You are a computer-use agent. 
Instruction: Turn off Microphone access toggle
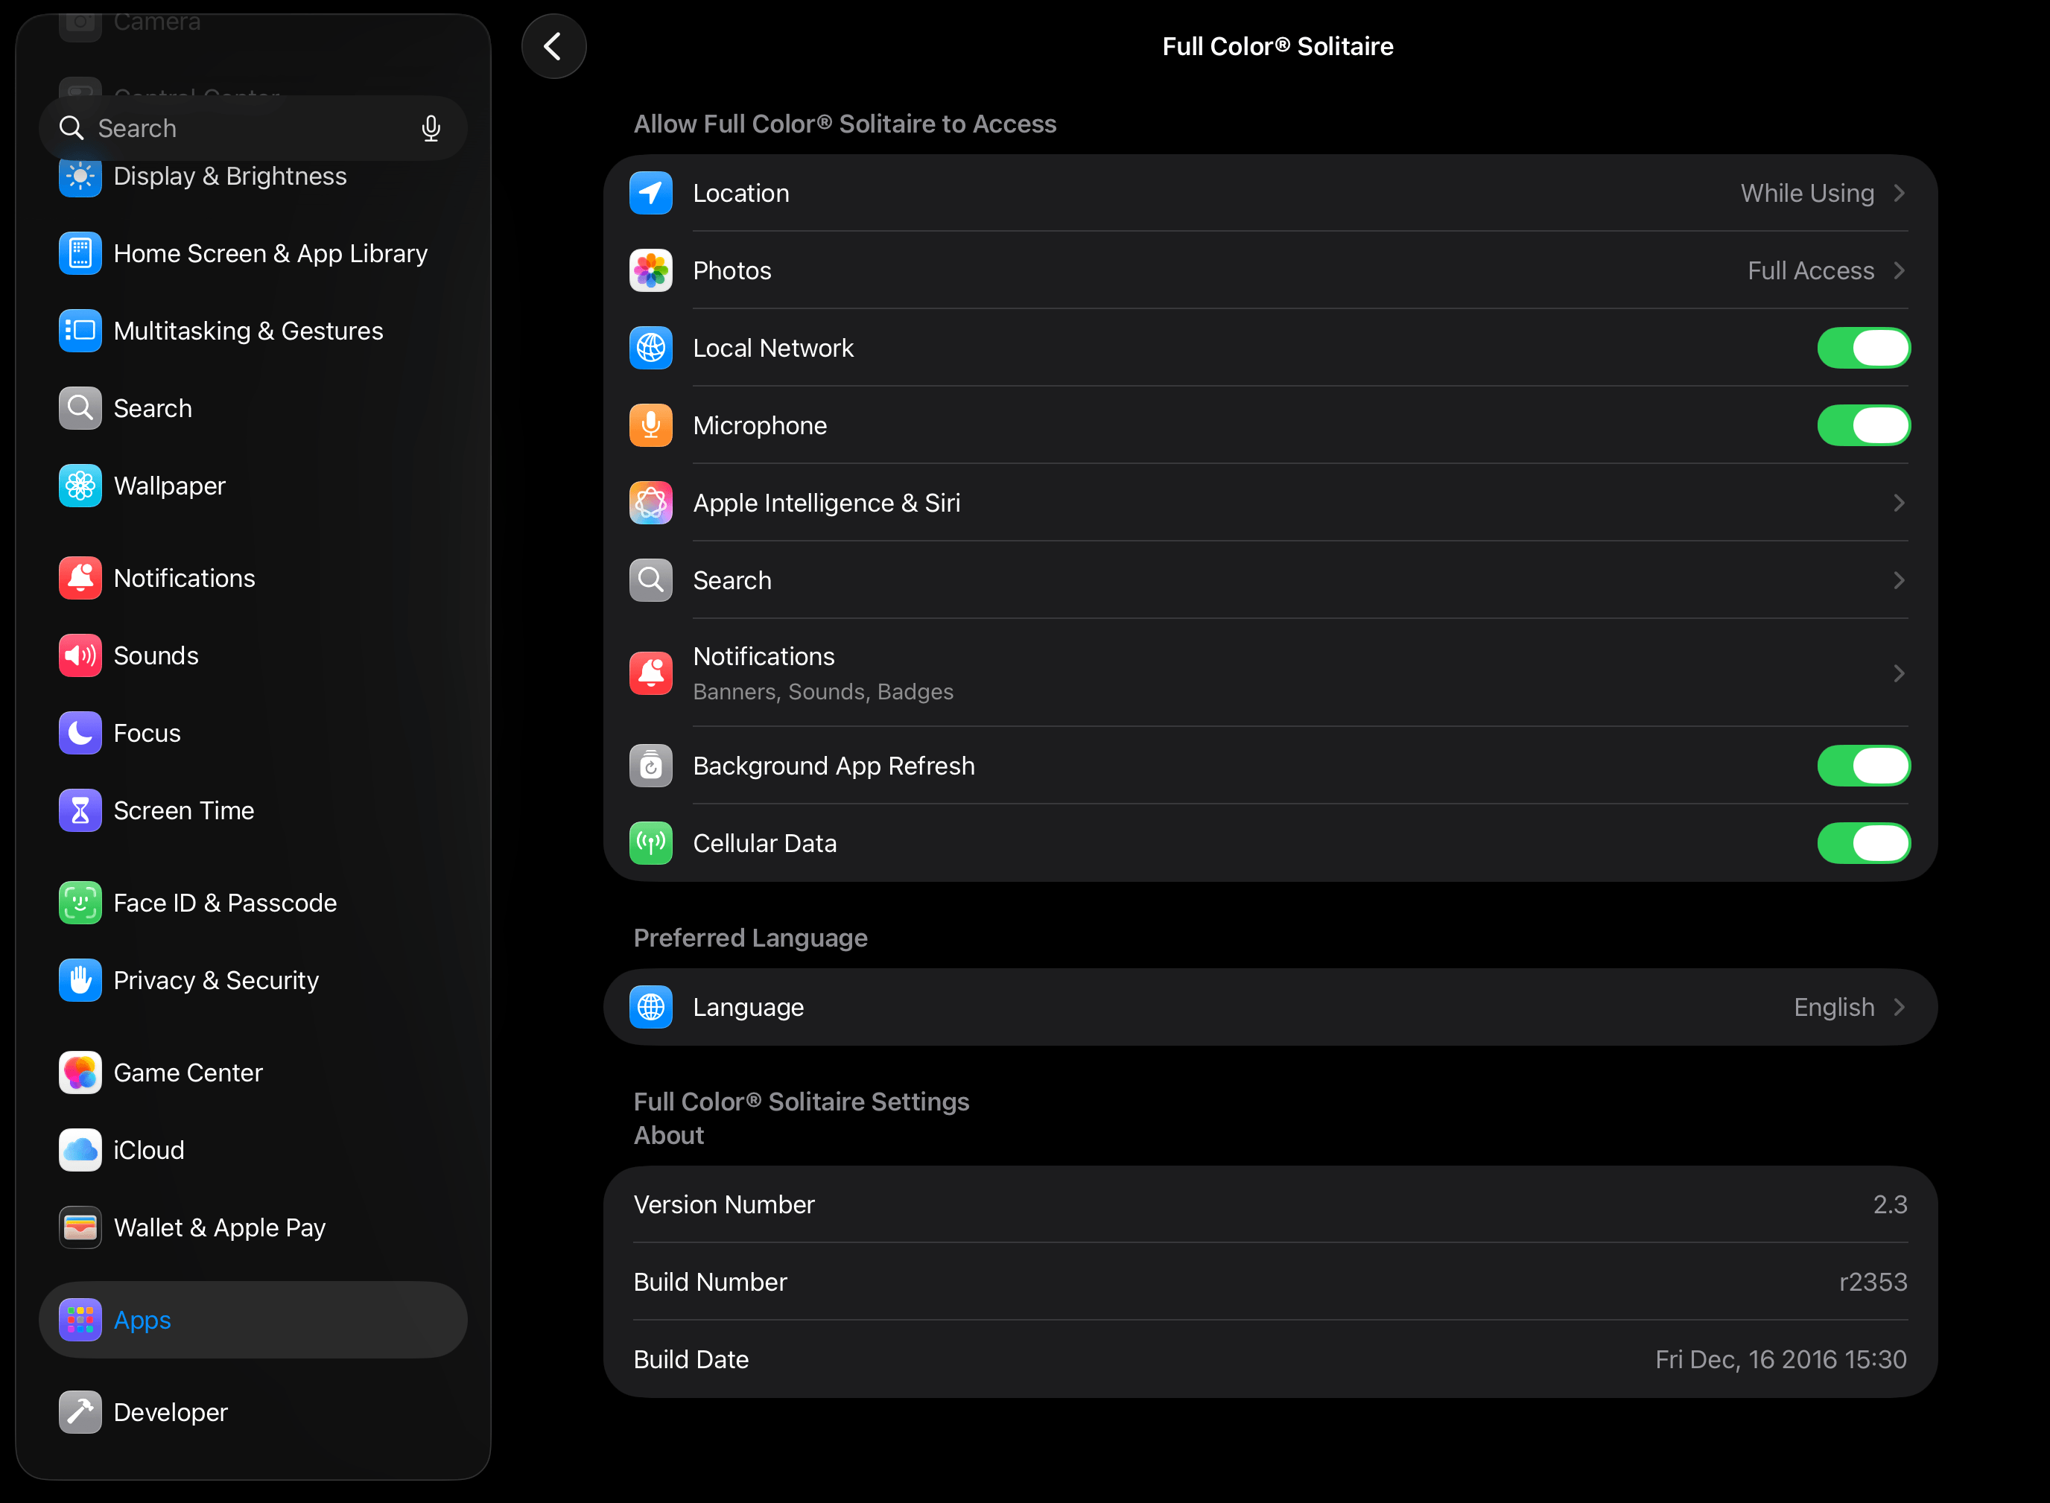(x=1864, y=426)
